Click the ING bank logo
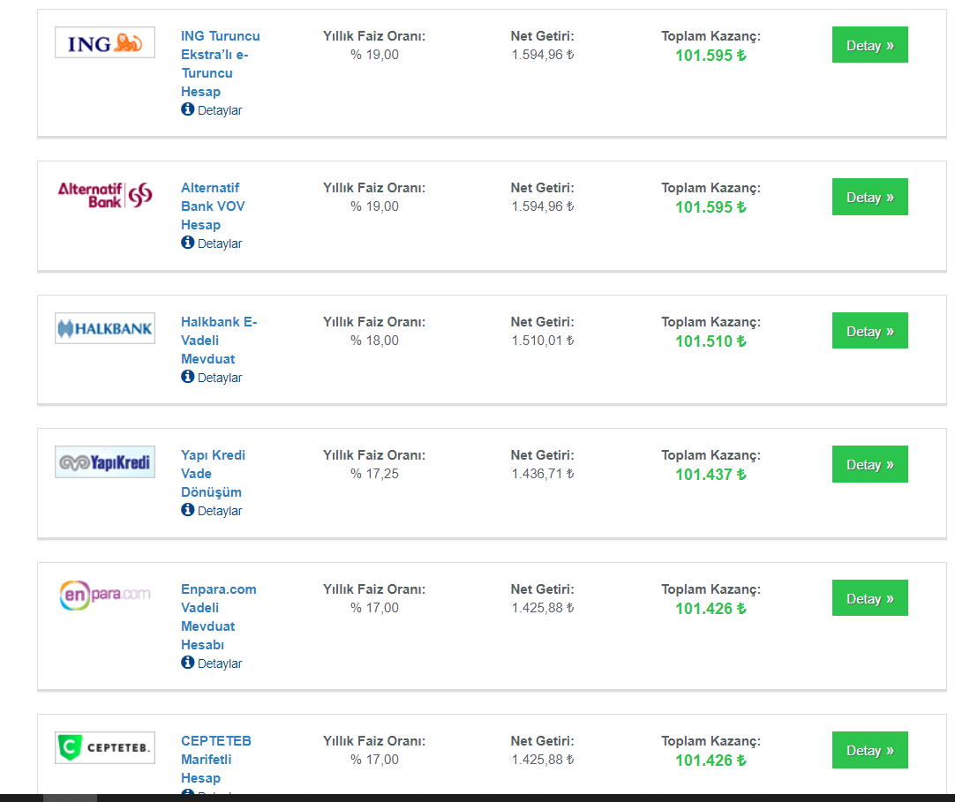 tap(105, 42)
